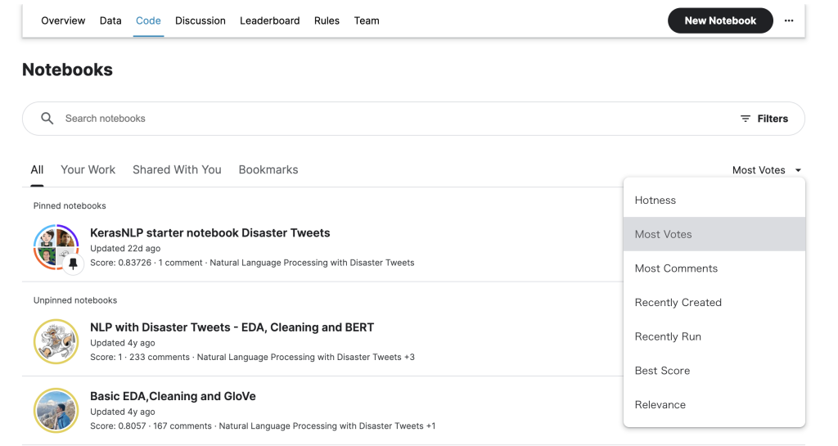Pick Recently Run in the sort list

668,336
